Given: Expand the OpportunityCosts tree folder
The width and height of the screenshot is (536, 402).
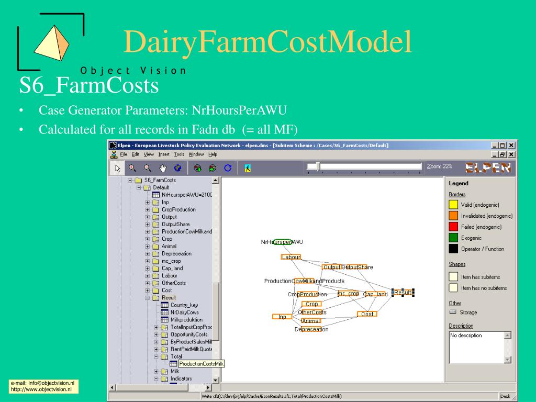Looking at the screenshot, I should coord(156,334).
